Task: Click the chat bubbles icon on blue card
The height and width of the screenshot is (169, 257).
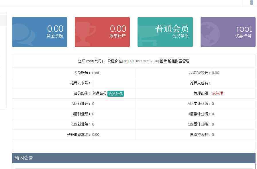Action: 23,35
